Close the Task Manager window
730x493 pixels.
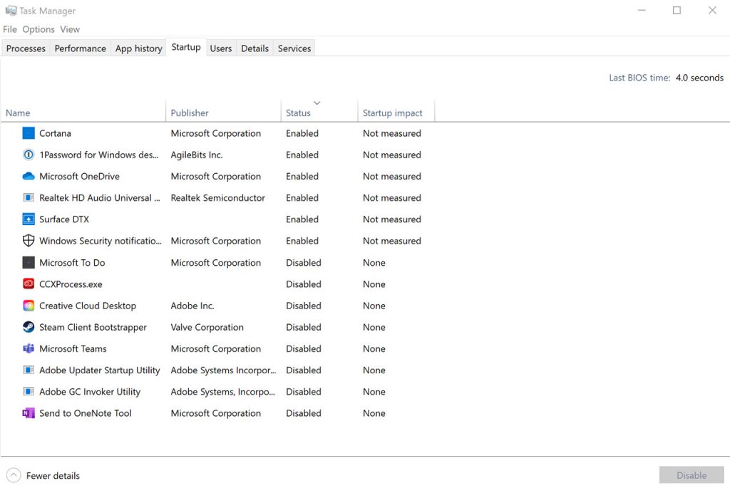[x=712, y=10]
